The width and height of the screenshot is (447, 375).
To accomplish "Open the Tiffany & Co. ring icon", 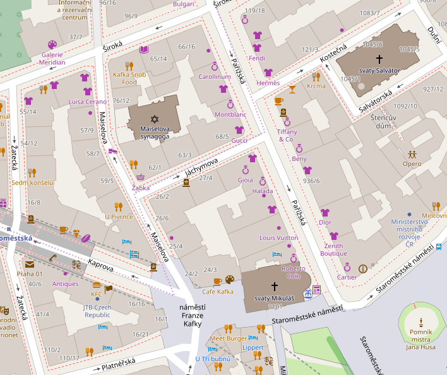I will pos(287,122).
